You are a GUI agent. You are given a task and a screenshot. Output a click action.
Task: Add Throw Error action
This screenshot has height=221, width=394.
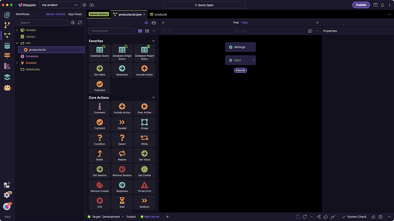coord(144,187)
